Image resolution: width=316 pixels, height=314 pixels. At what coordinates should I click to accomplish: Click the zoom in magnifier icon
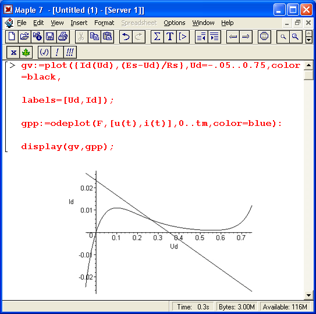(296, 37)
